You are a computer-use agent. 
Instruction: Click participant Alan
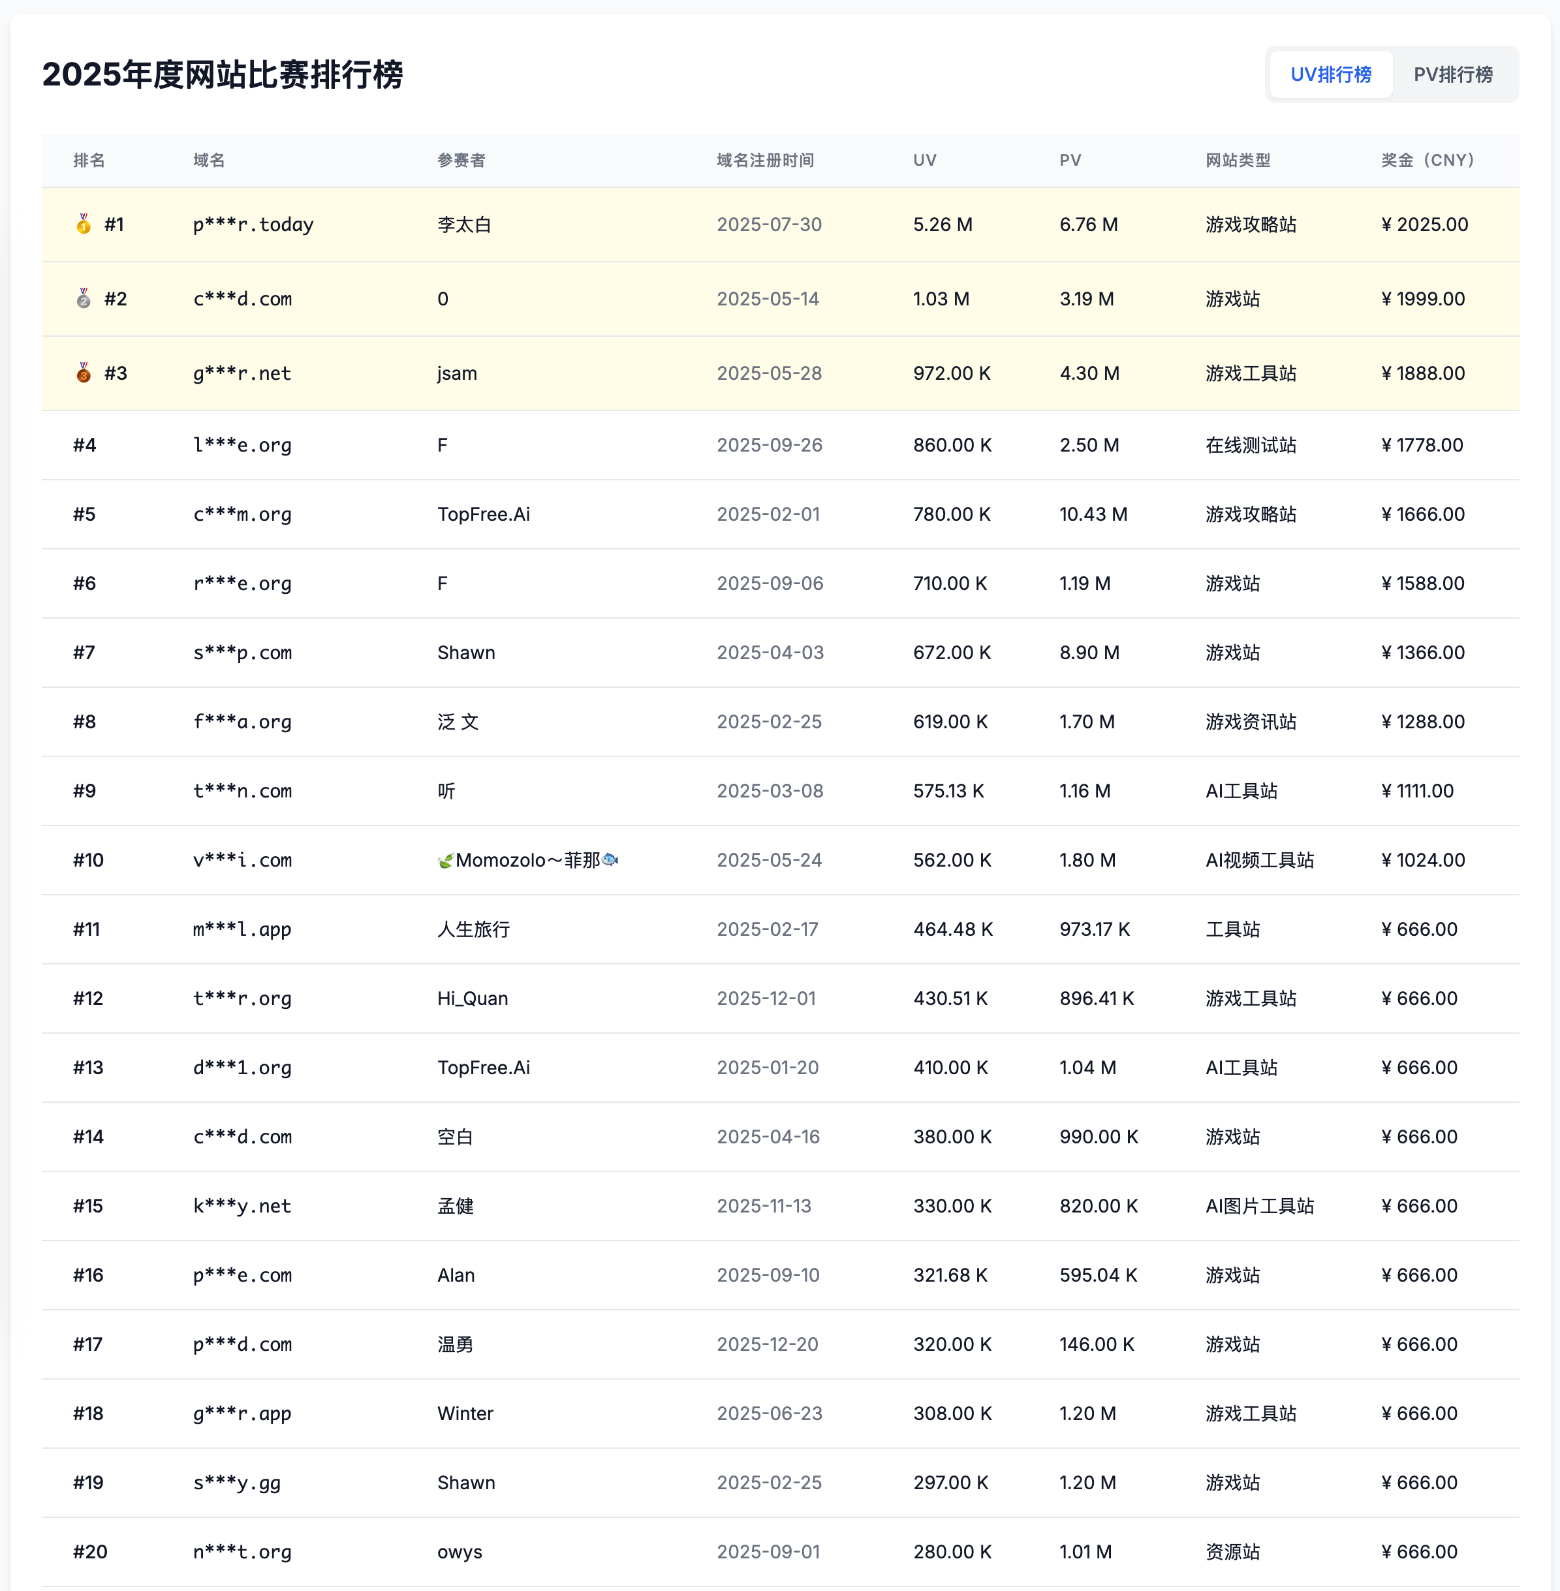coord(456,1274)
